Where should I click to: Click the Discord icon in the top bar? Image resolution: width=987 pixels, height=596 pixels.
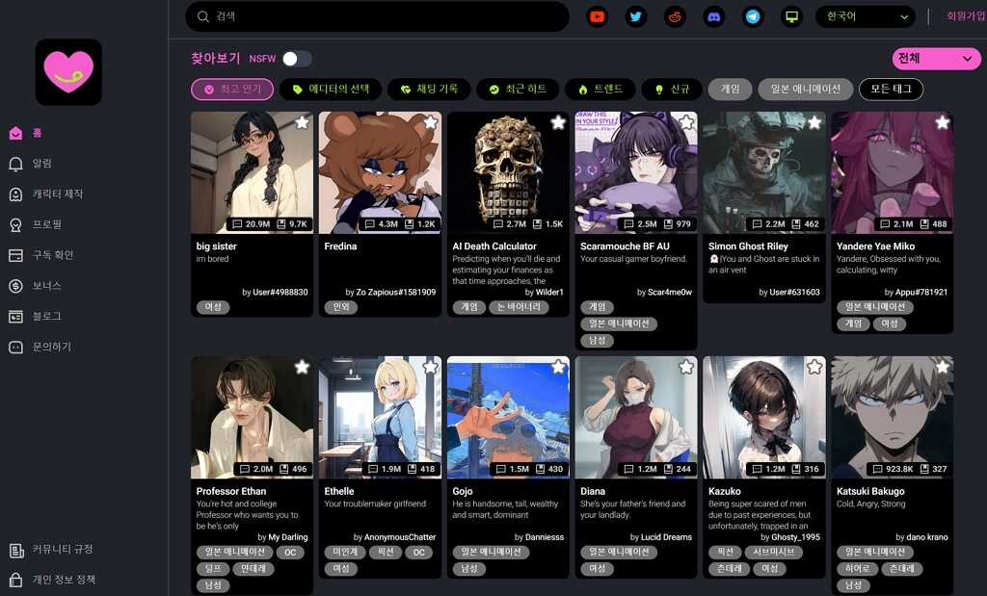713,16
